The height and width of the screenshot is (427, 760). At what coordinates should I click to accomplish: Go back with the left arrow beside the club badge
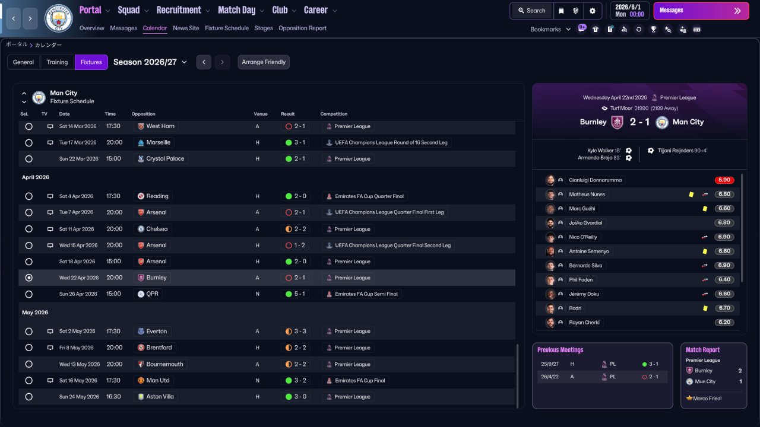click(x=13, y=18)
